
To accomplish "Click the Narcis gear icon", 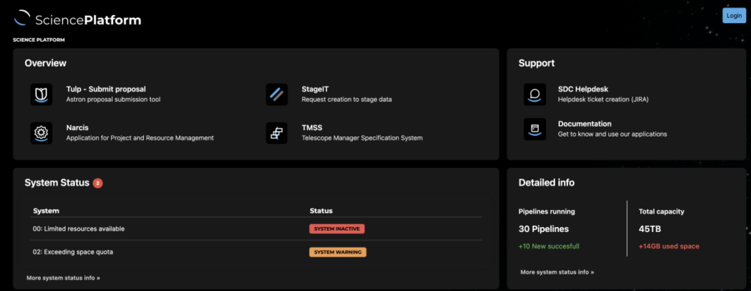I will [x=41, y=133].
